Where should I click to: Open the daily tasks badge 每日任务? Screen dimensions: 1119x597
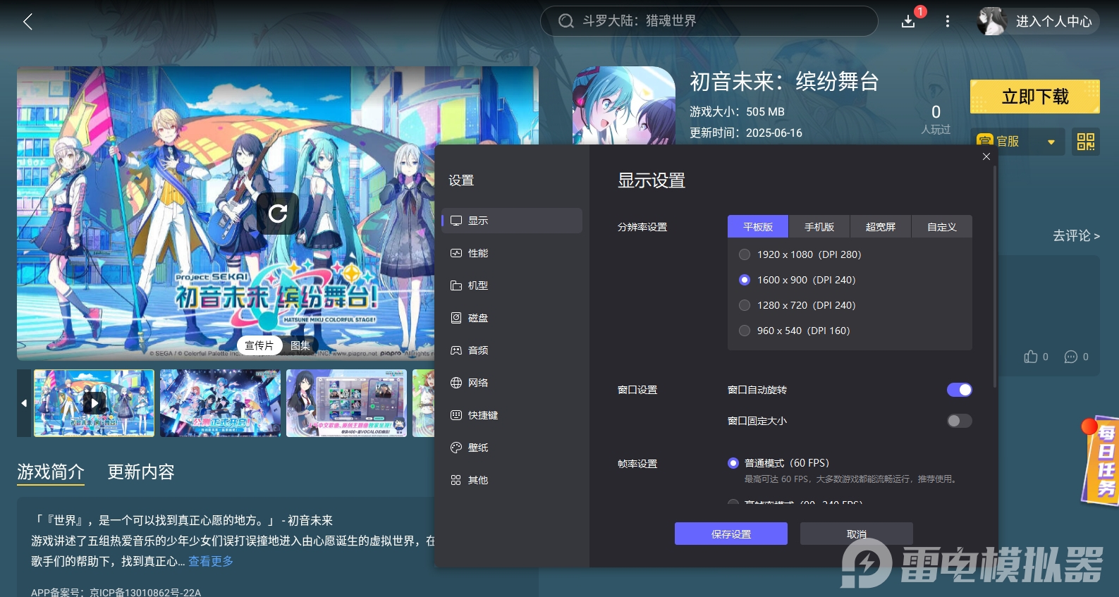point(1101,460)
